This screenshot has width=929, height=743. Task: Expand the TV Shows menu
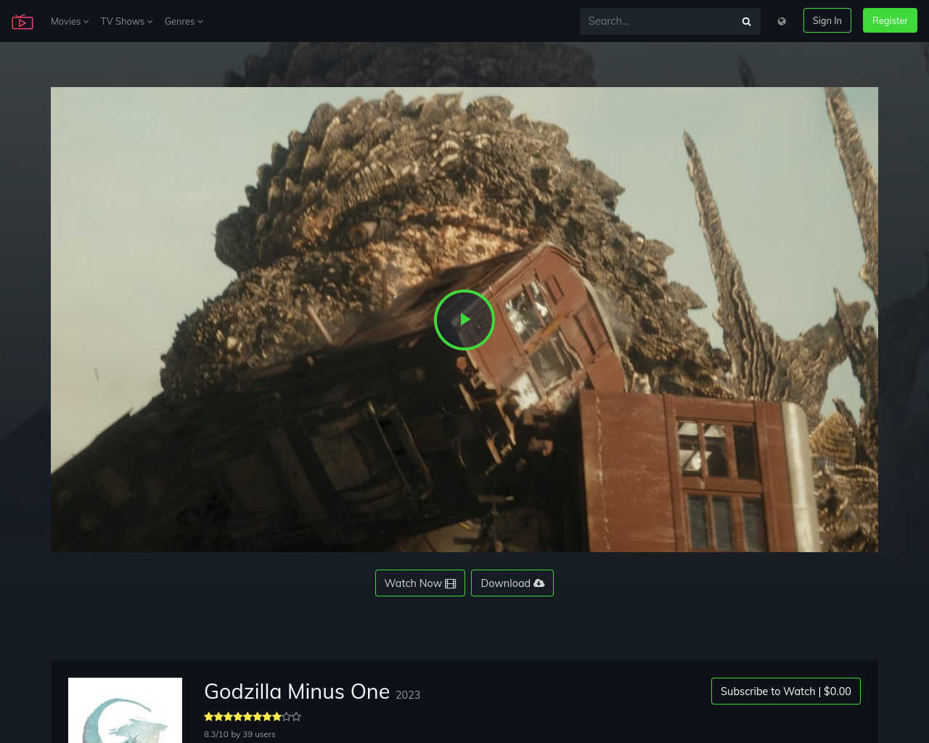[x=126, y=21]
